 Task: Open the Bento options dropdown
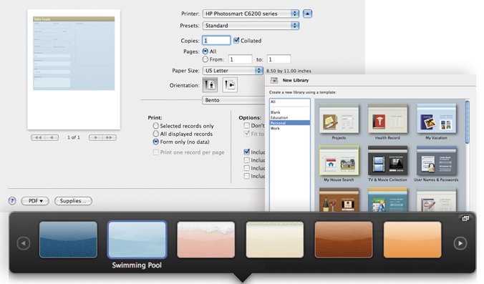[233, 100]
